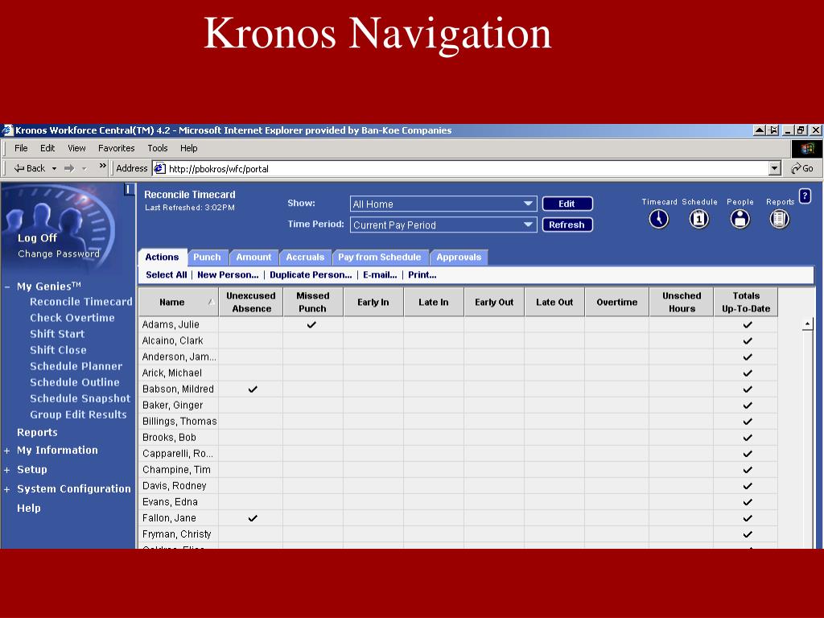Click Log Off
Screen dimensions: 824x618
coord(37,238)
